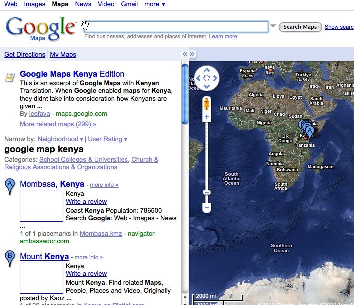
Task: Click the Mombasa result thumbnail
Action: [41, 206]
